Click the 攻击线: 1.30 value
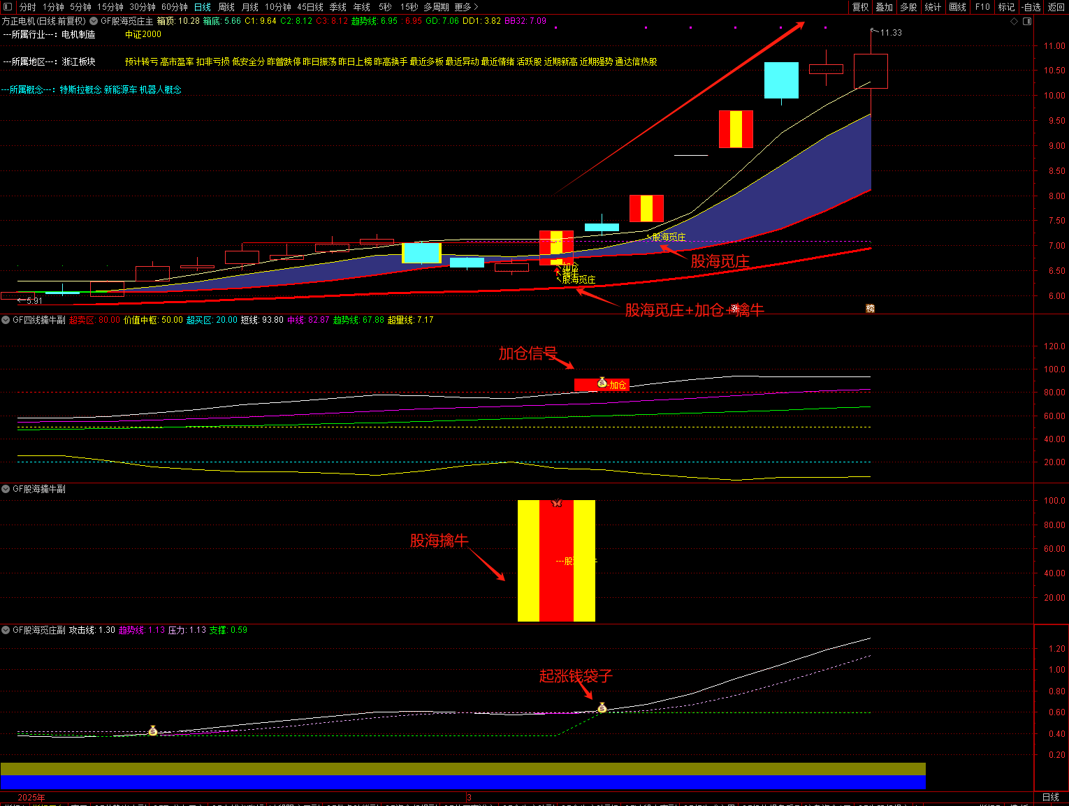 tap(92, 630)
